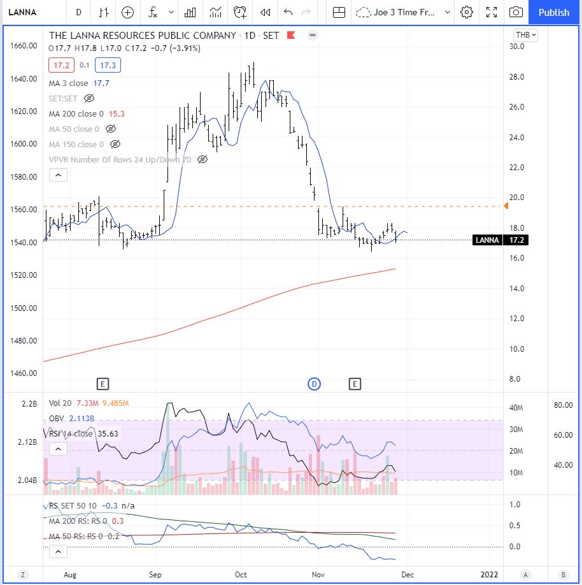Image resolution: width=582 pixels, height=585 pixels.
Task: Show the hidden VPVR indicator
Action: click(x=202, y=160)
